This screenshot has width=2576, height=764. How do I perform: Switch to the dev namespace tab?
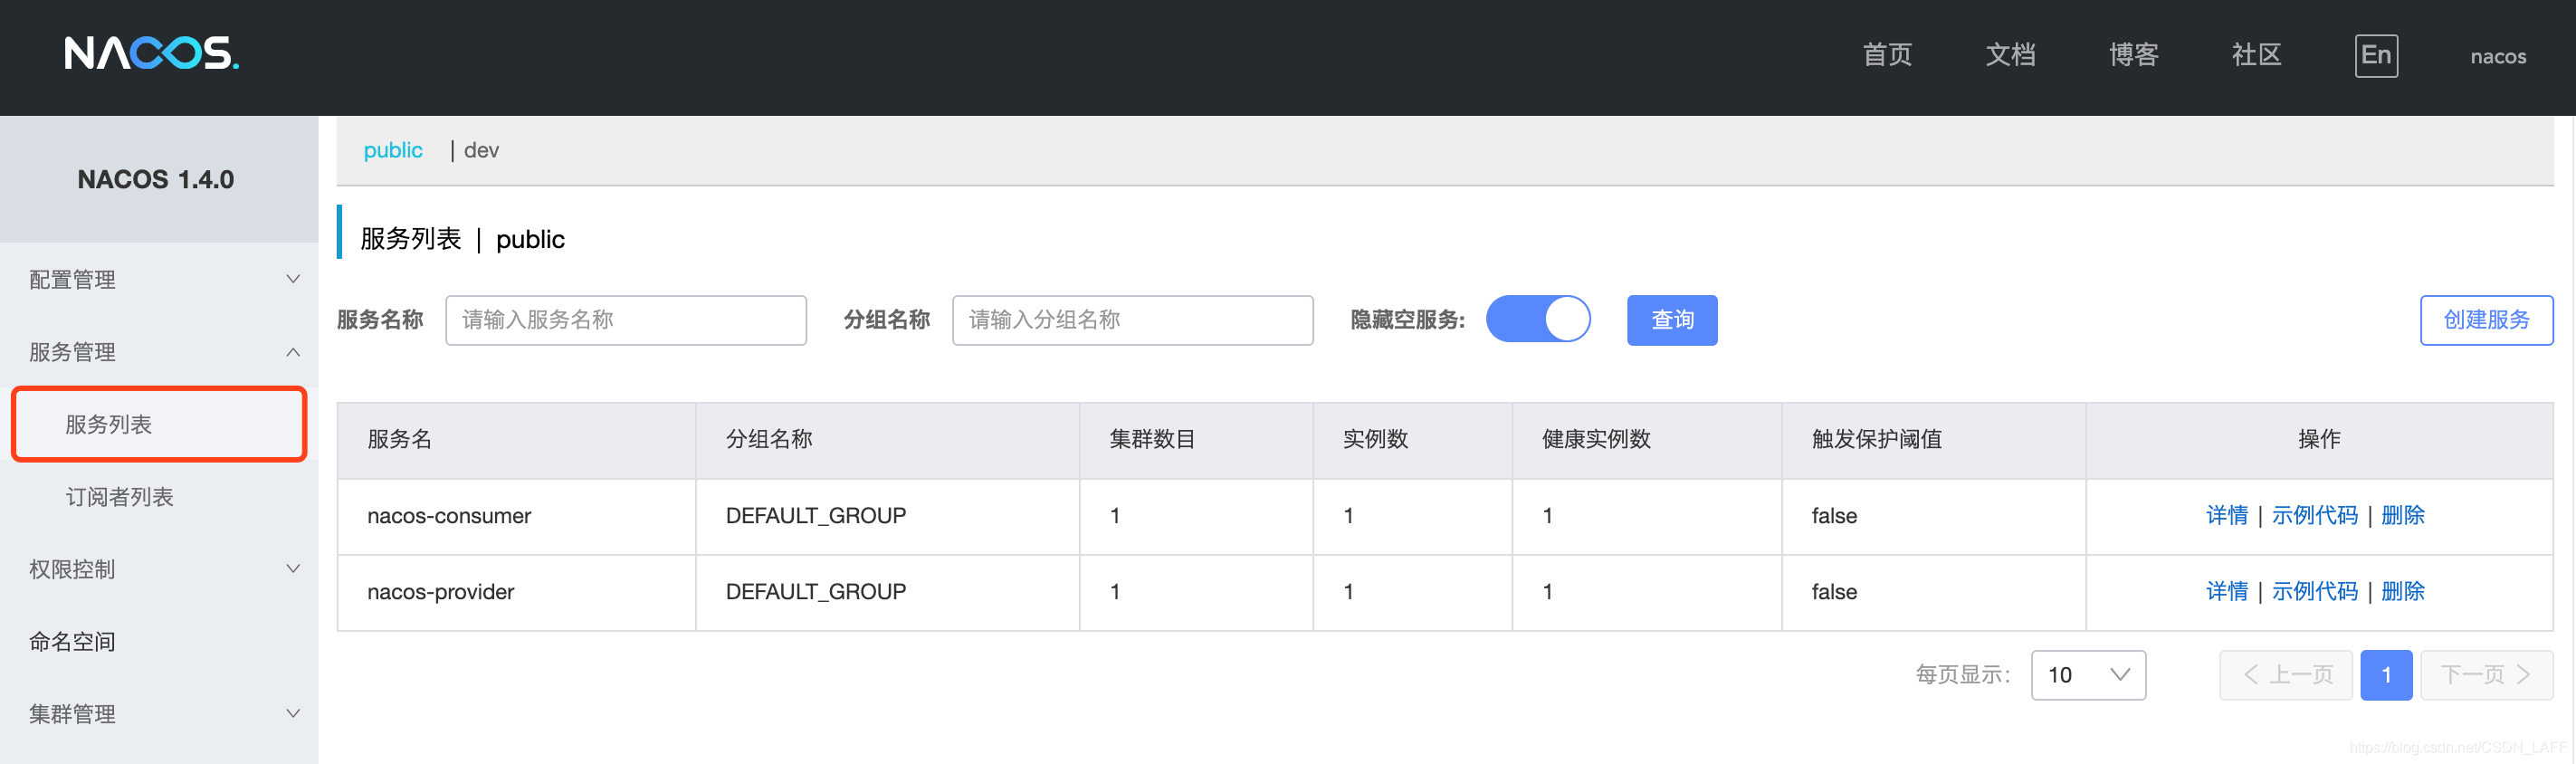(481, 150)
